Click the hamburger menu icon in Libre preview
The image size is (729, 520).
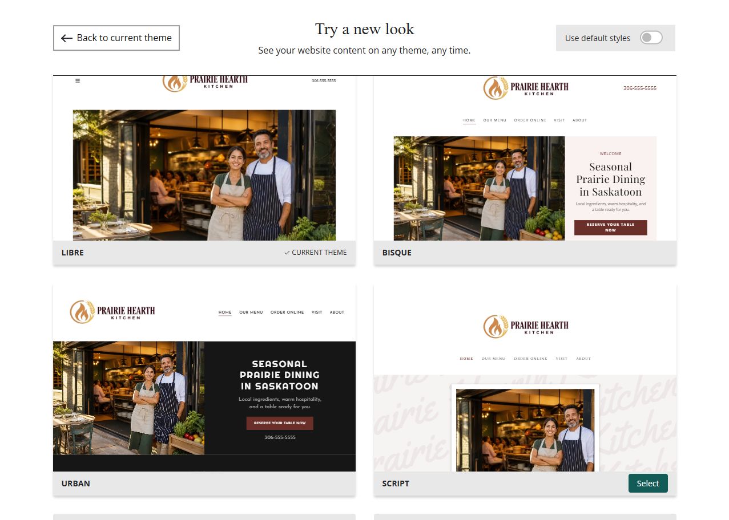[78, 81]
